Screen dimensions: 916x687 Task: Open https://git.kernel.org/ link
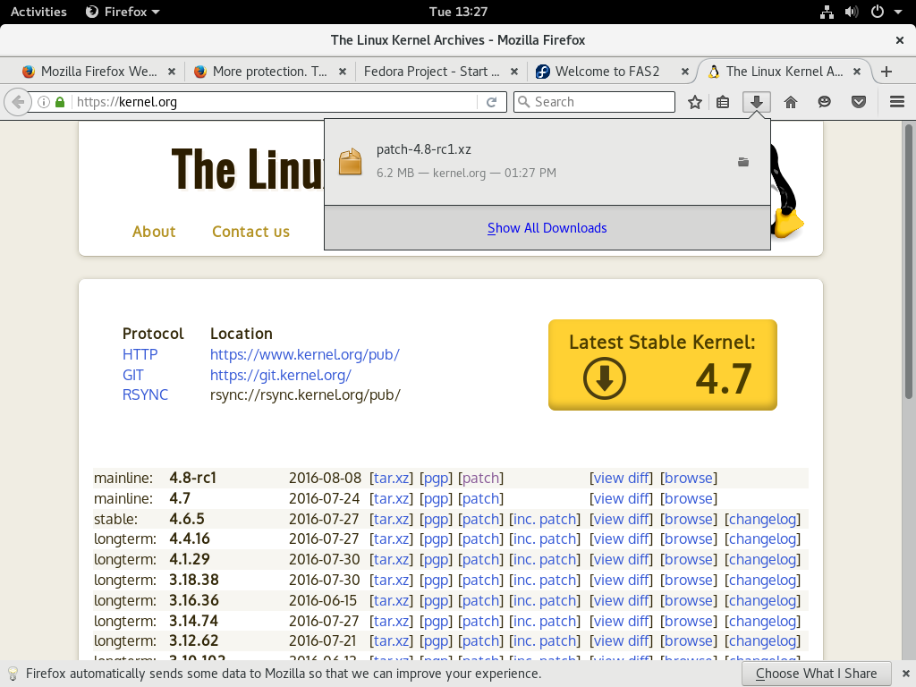point(280,375)
